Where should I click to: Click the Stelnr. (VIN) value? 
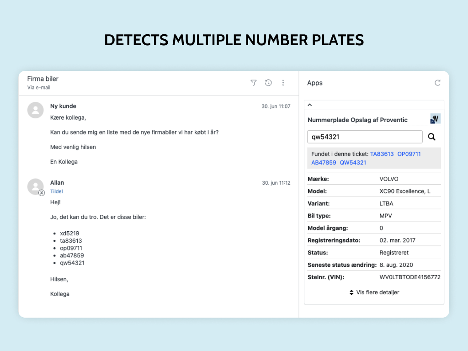point(410,277)
